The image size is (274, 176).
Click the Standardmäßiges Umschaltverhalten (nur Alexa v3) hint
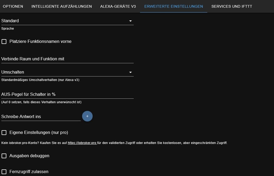40,80
